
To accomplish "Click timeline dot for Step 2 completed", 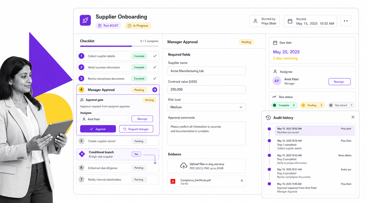I will tap(269, 155).
